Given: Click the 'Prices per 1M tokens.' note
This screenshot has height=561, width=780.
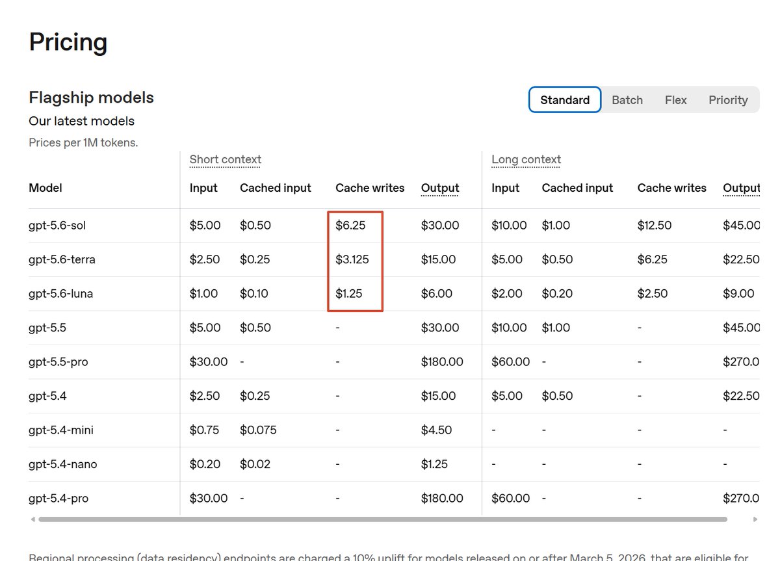Looking at the screenshot, I should click(83, 142).
